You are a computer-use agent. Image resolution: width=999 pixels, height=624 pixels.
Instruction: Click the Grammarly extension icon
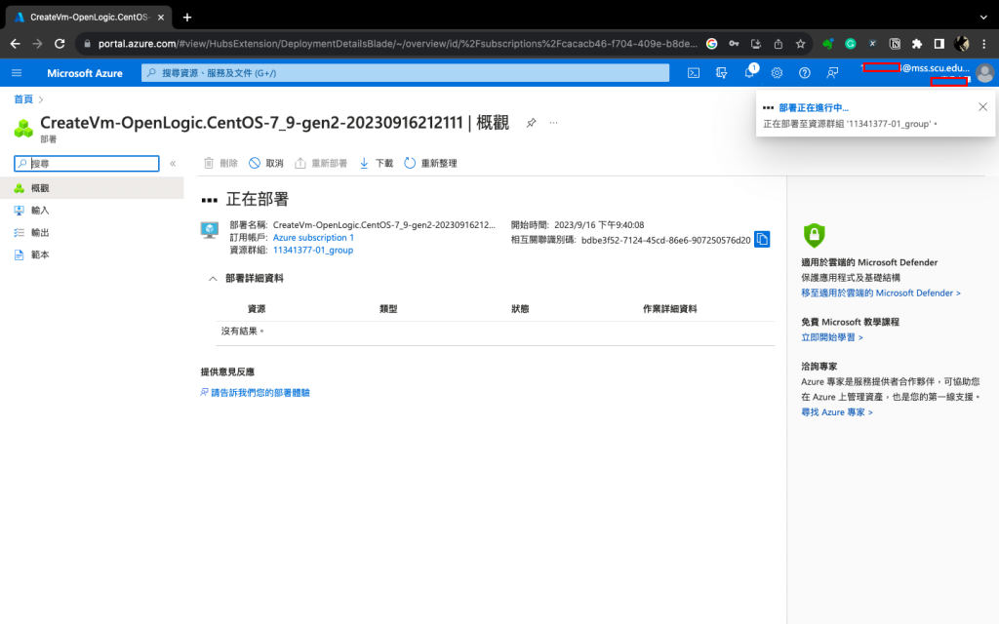tap(850, 44)
